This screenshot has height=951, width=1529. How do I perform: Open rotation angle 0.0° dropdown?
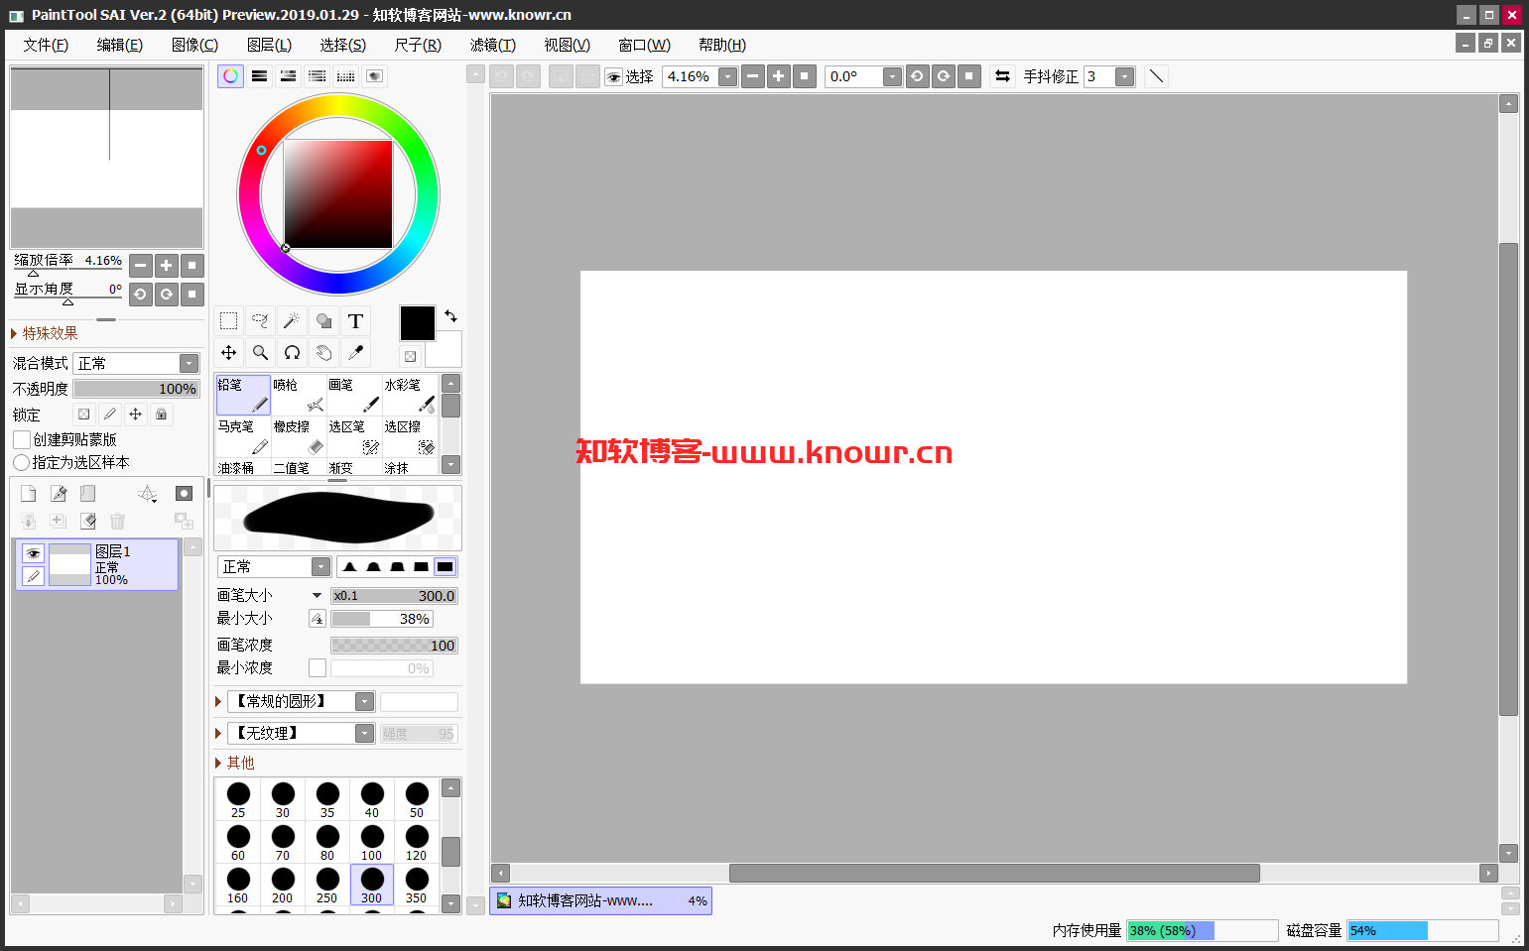pos(892,76)
